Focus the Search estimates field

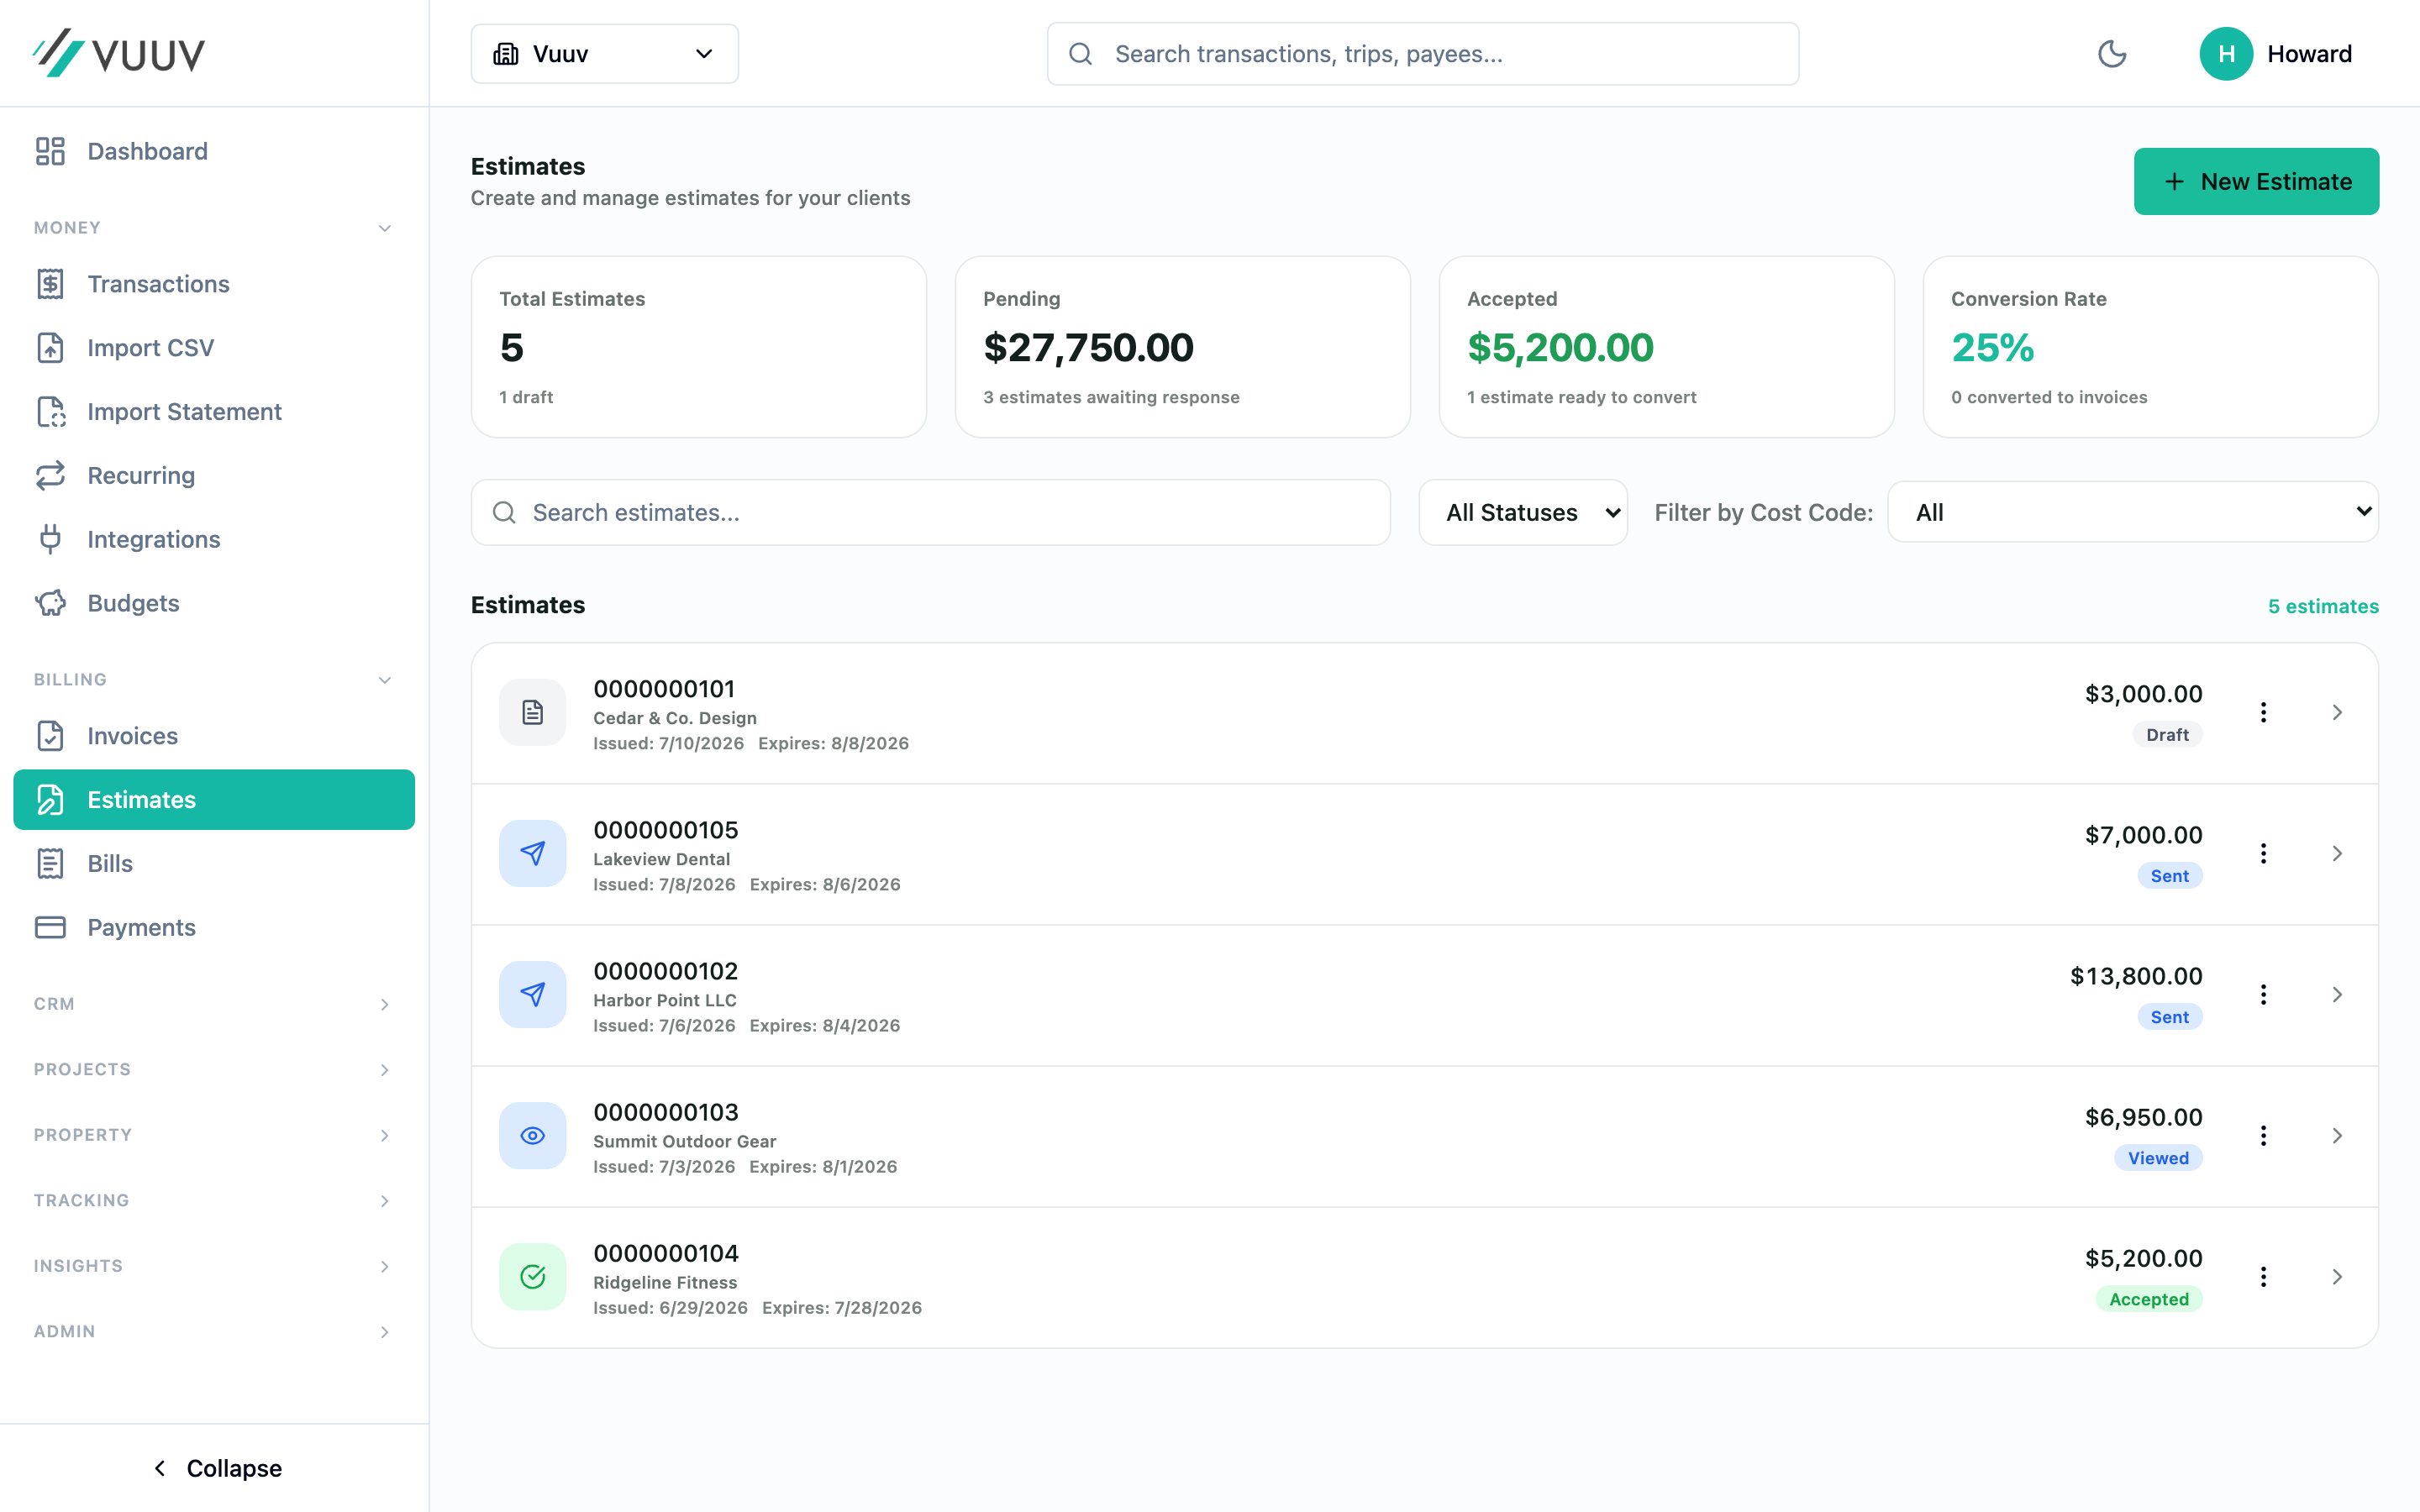(930, 512)
